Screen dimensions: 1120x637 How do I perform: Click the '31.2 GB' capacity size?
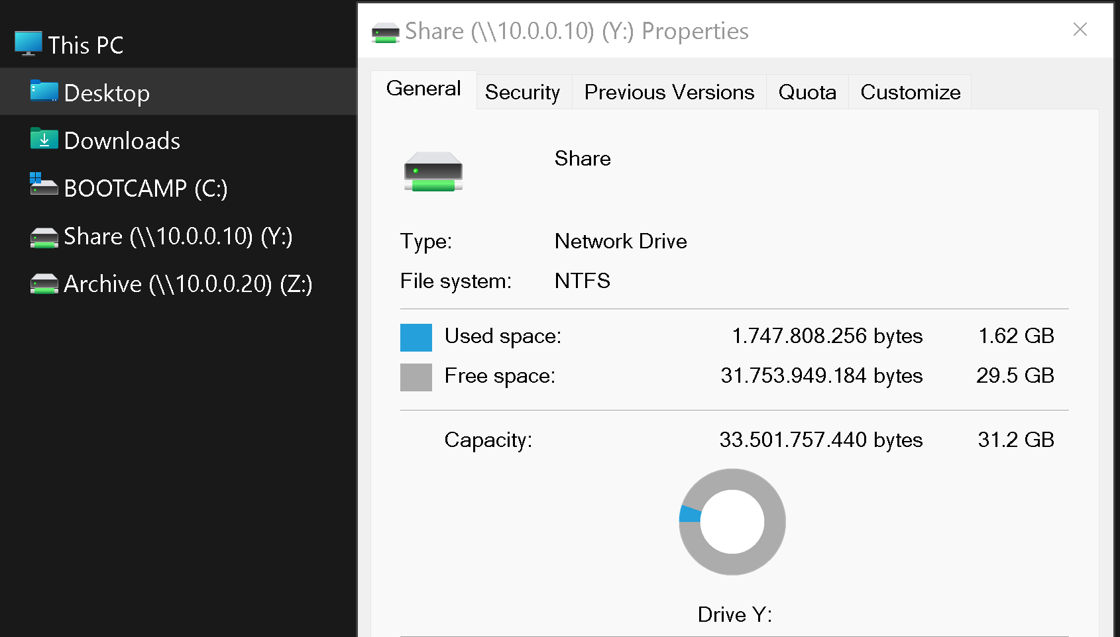pos(1016,440)
